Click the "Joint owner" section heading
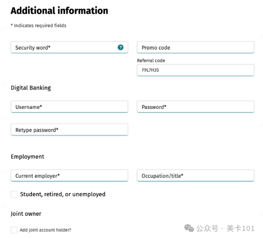Image resolution: width=263 pixels, height=239 pixels. (26, 214)
